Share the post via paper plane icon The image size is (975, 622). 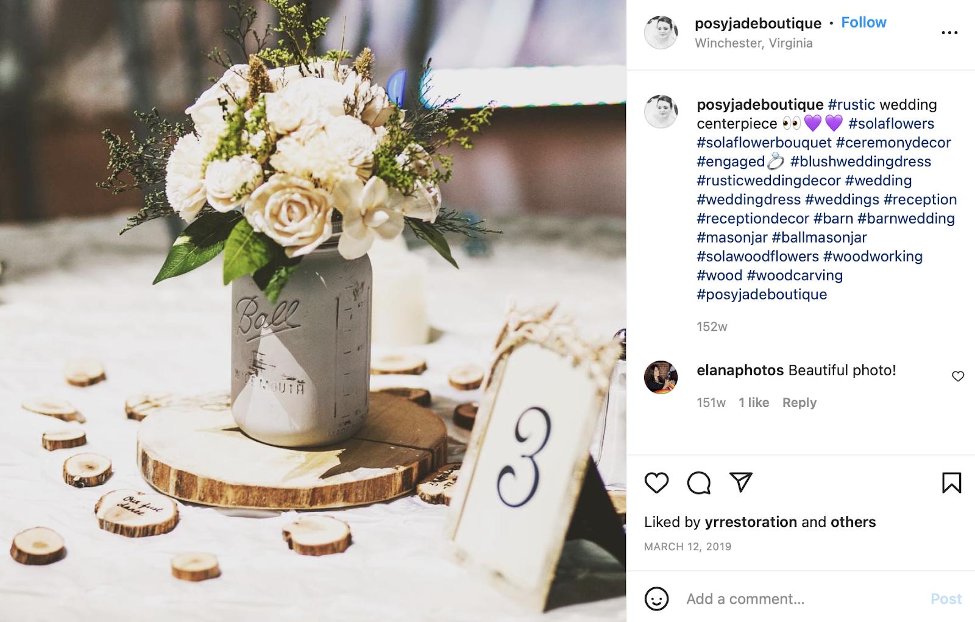point(741,482)
